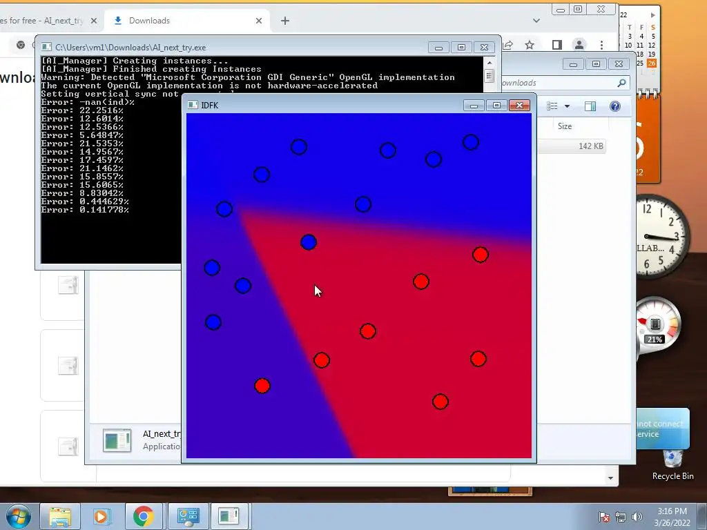Open Chrome's three-dot menu

pos(601,45)
